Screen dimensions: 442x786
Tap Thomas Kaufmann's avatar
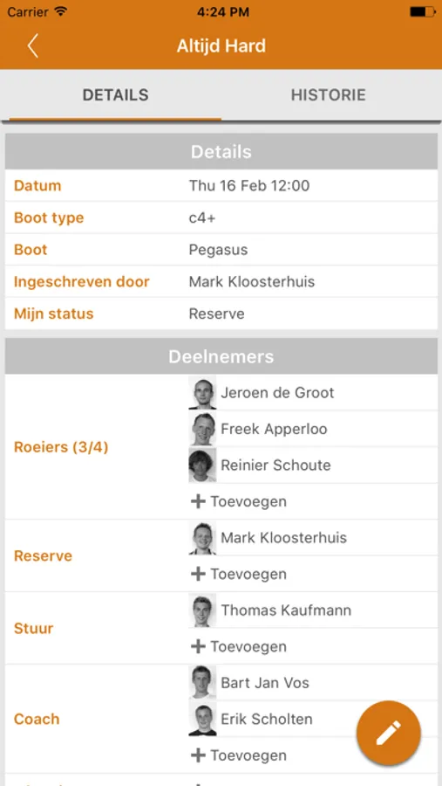coord(202,610)
